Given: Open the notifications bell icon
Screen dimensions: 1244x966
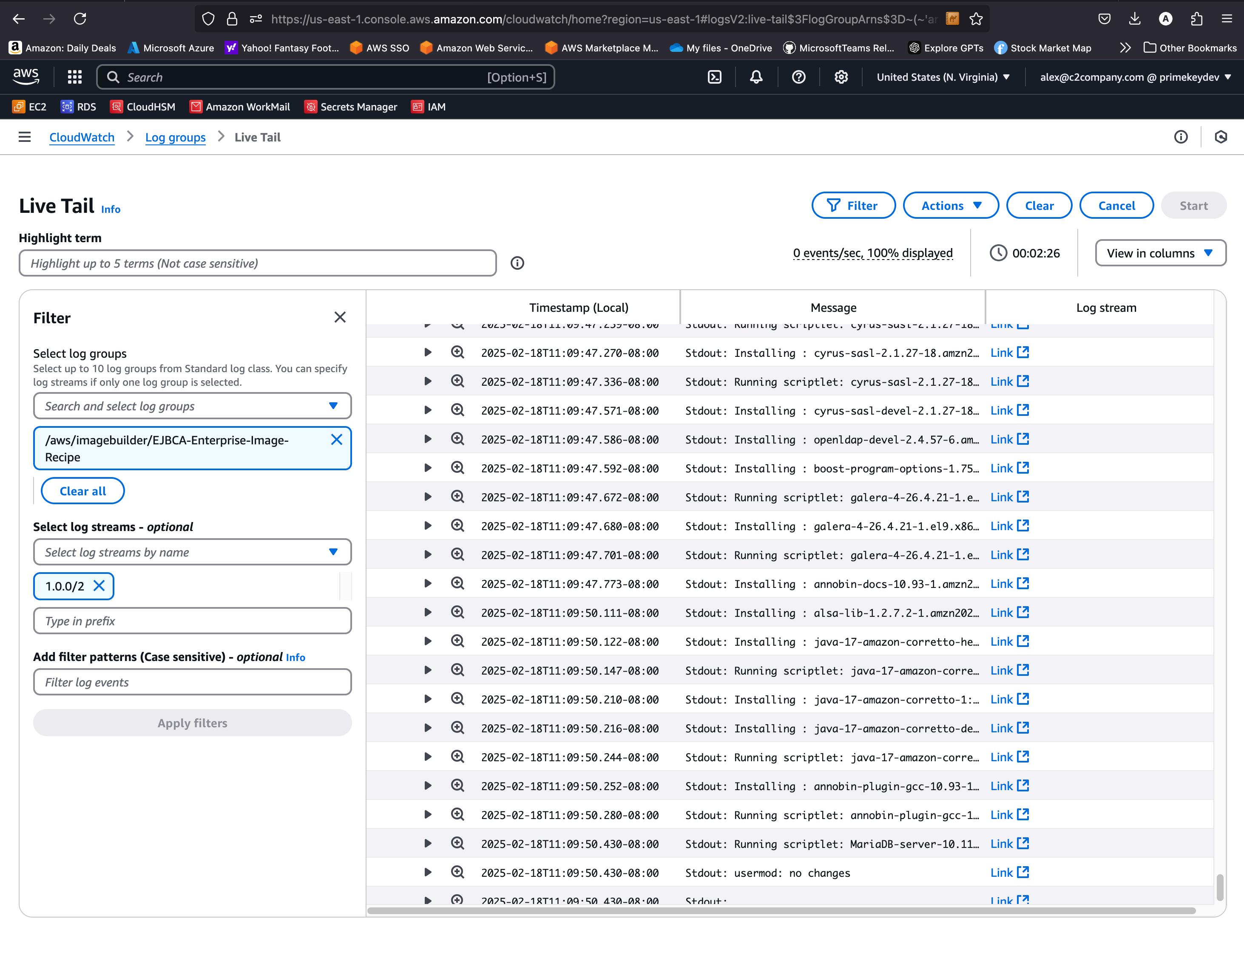Looking at the screenshot, I should [756, 77].
